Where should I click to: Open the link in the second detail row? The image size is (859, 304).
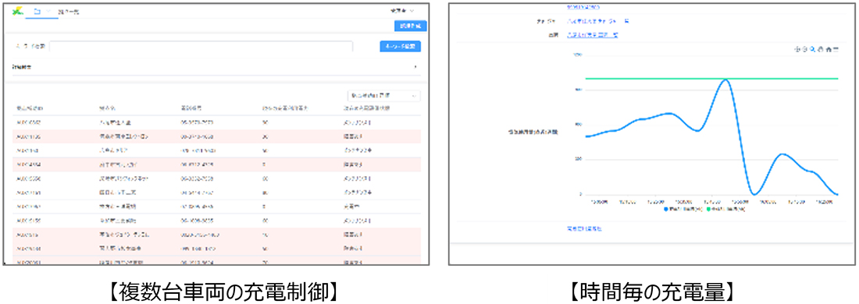point(597,21)
